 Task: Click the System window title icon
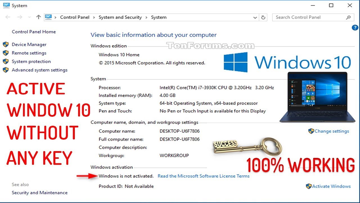(x=6, y=5)
